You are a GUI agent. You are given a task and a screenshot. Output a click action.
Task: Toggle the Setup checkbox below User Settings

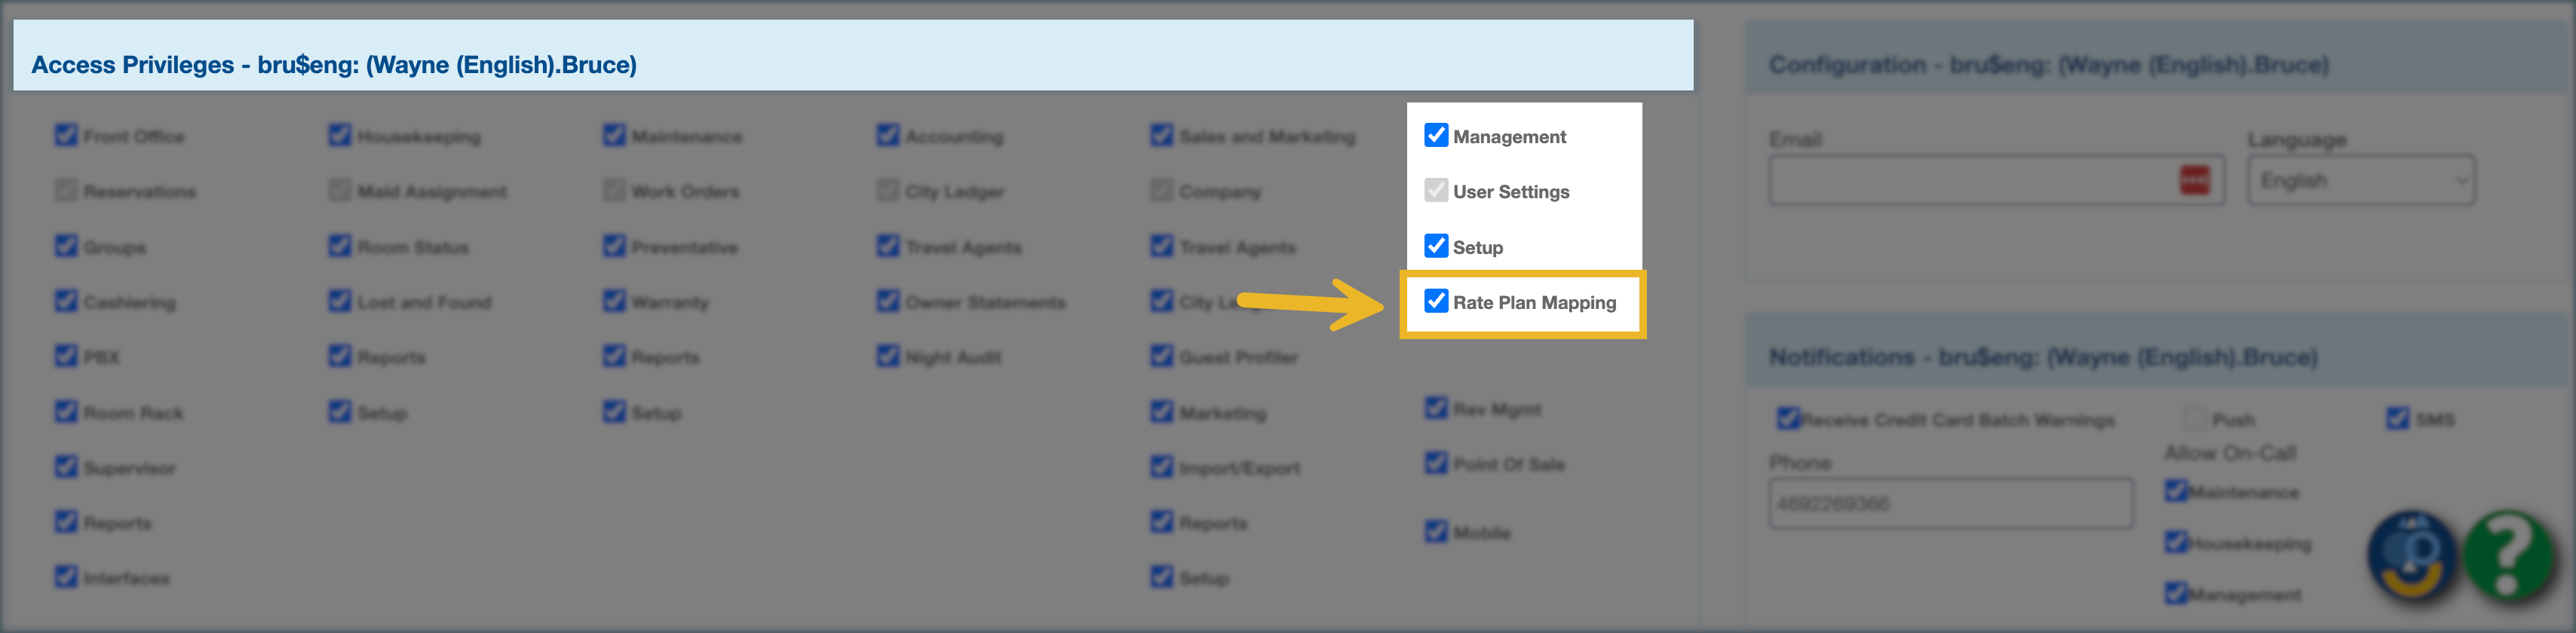point(1436,246)
